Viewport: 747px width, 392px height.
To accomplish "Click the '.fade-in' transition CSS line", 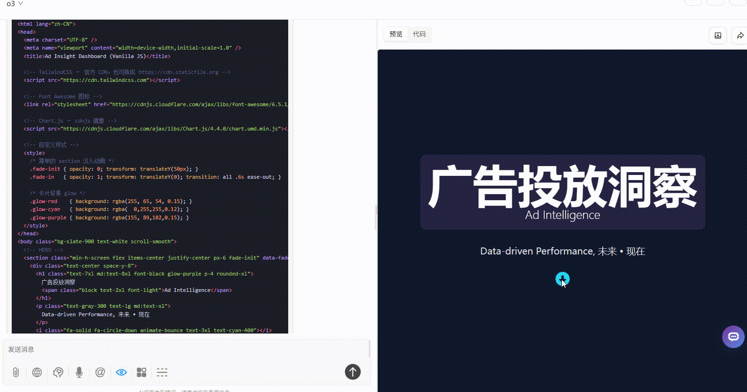I will [x=156, y=177].
